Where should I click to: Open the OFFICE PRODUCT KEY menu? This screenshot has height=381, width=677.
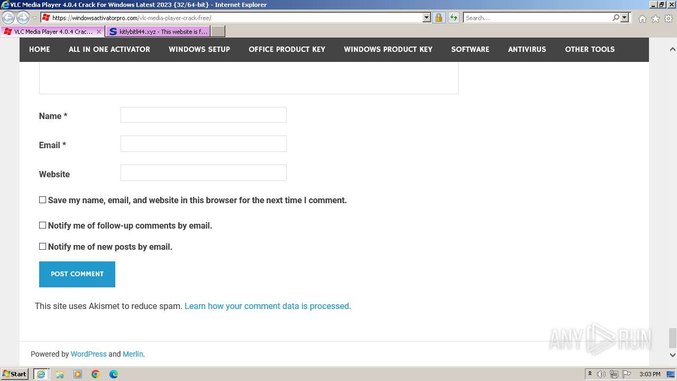tap(287, 49)
